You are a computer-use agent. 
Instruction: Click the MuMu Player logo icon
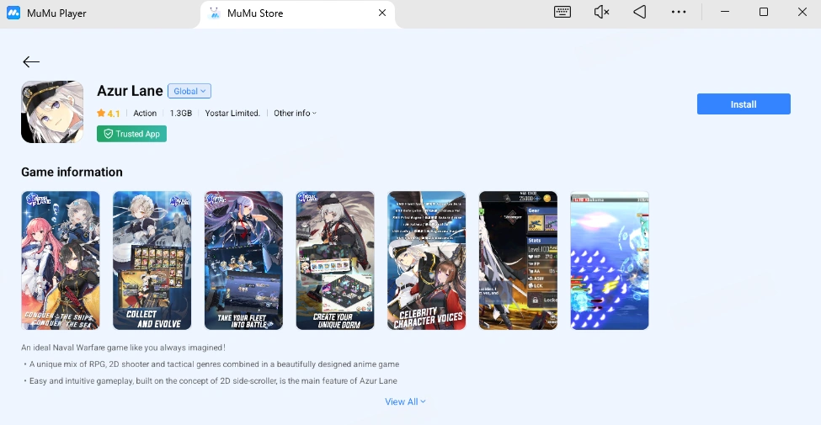tap(13, 13)
